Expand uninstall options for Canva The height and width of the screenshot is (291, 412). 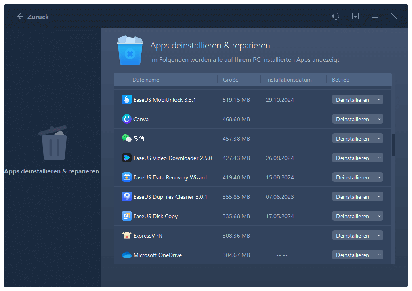point(379,119)
